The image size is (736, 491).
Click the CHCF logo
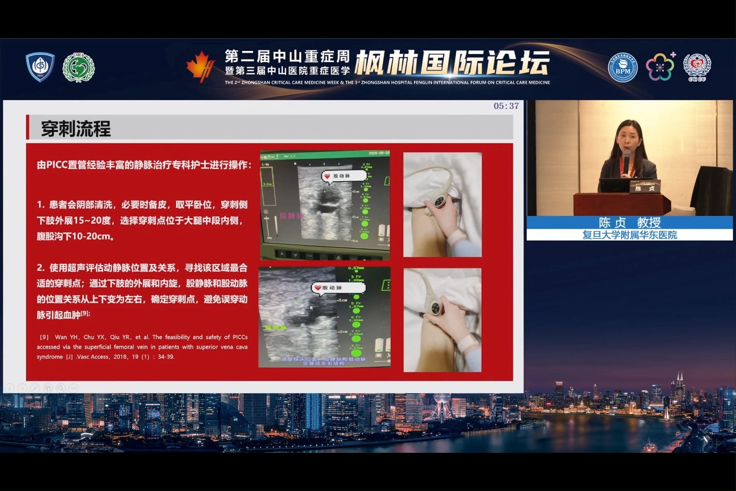[697, 67]
